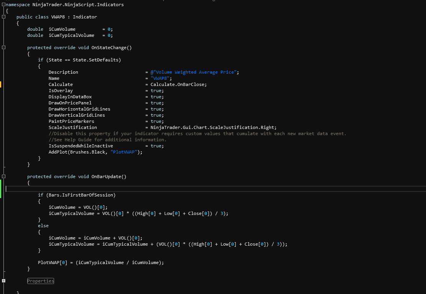Collapse the OnStateChange method
Screen dimensions: 426x294
click(3, 48)
